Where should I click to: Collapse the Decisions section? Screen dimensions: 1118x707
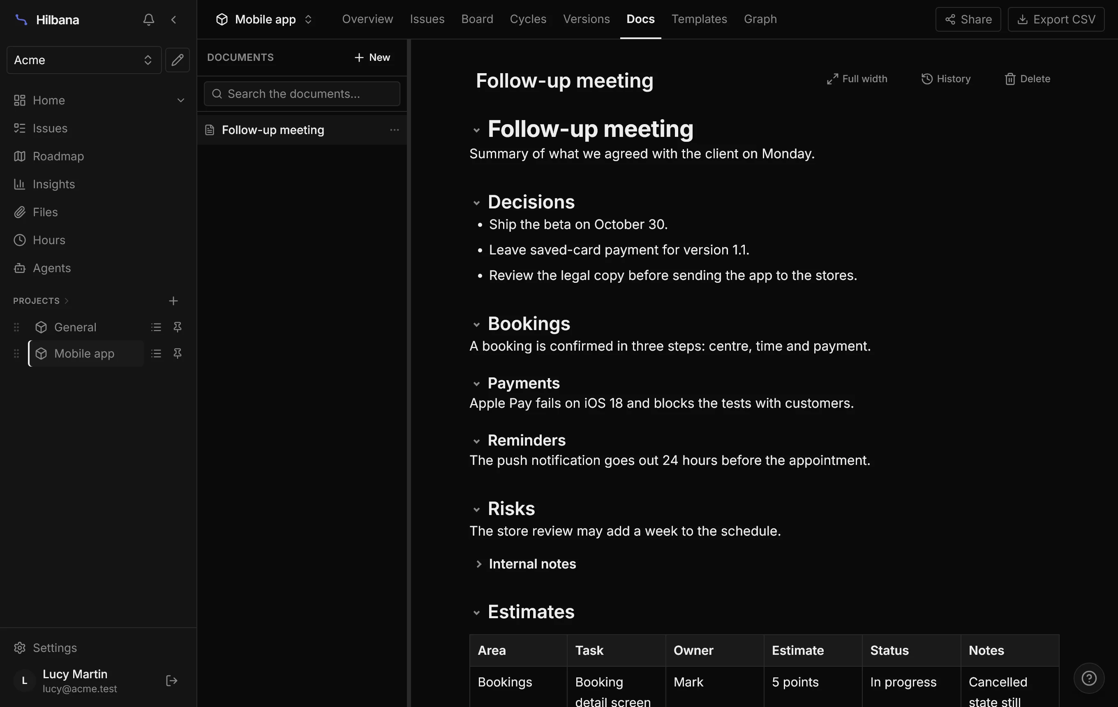pos(476,203)
